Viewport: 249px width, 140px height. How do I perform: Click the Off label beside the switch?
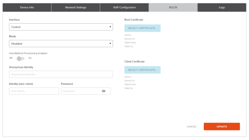pos(11,58)
